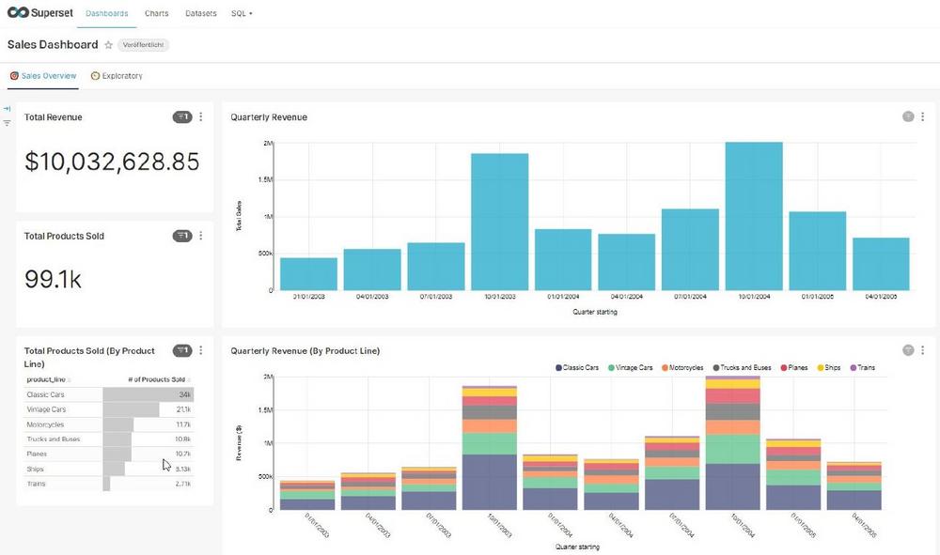Open the SQL dropdown menu
Image resolution: width=940 pixels, height=555 pixels.
(242, 14)
